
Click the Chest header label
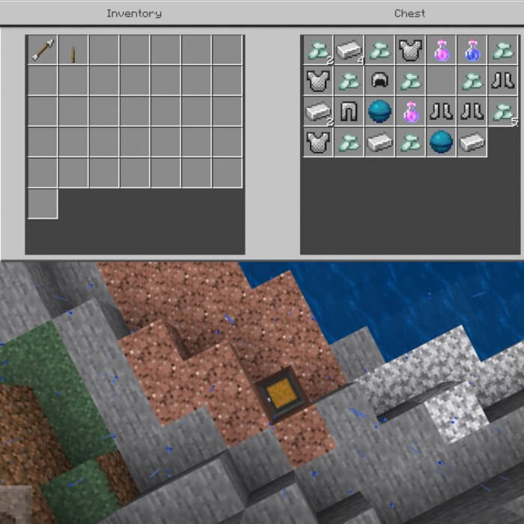pyautogui.click(x=409, y=13)
